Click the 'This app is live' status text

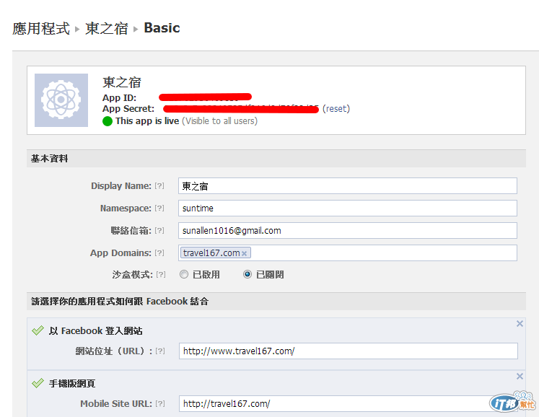coord(147,121)
